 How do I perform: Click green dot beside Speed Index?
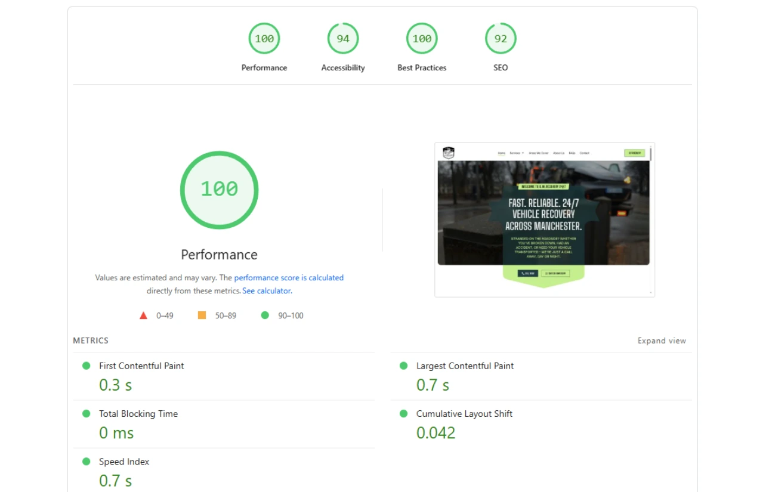(x=87, y=462)
